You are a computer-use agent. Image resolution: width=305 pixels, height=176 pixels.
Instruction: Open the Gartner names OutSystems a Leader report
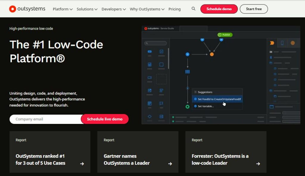click(x=138, y=152)
